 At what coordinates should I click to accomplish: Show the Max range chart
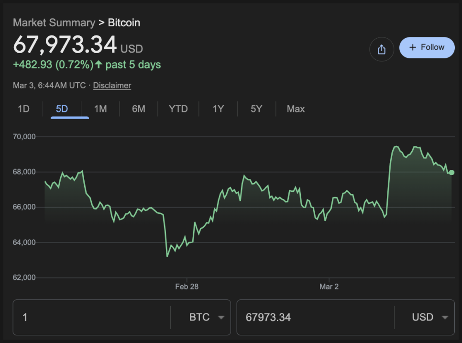(x=296, y=109)
